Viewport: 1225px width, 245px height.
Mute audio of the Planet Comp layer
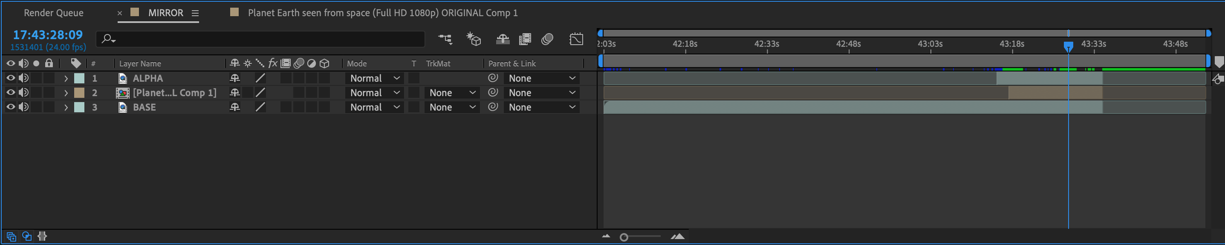pos(23,93)
